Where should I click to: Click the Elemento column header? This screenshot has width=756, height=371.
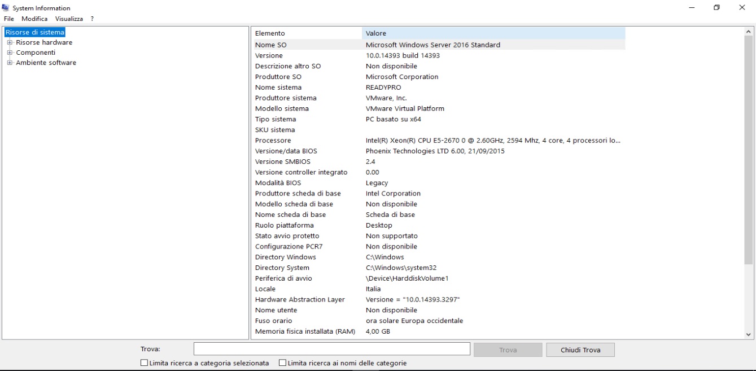pyautogui.click(x=307, y=33)
